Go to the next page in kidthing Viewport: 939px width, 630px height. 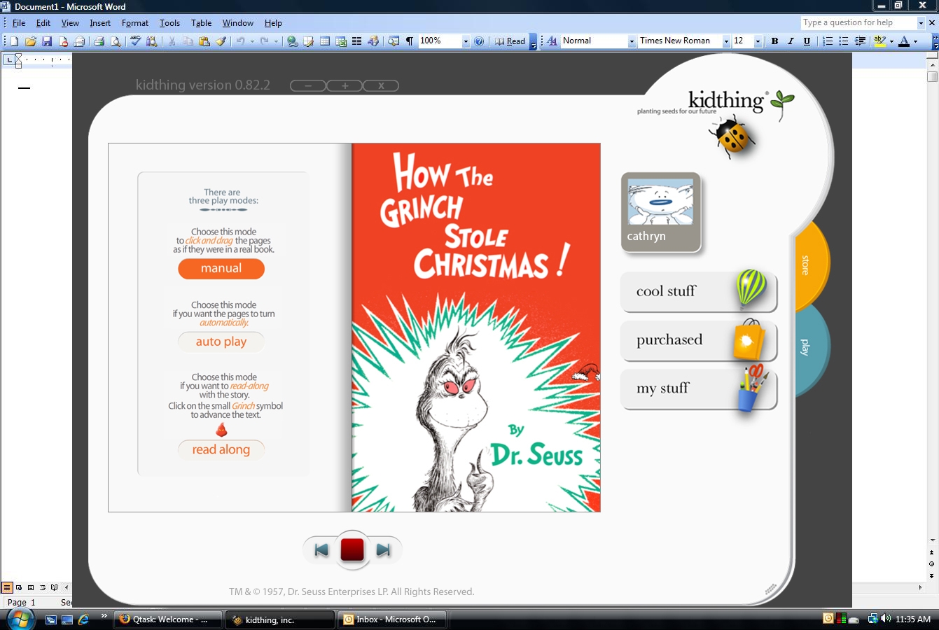[383, 550]
